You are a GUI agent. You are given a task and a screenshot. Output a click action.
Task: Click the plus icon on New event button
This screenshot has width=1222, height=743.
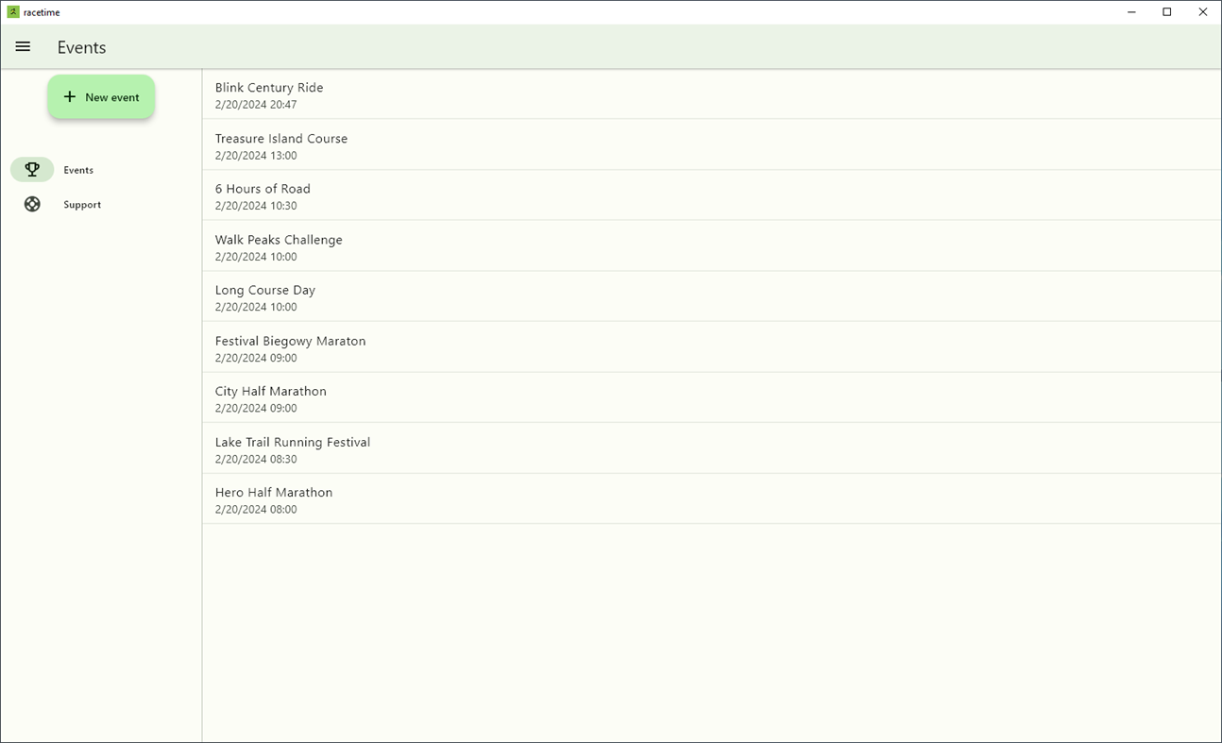pos(69,96)
